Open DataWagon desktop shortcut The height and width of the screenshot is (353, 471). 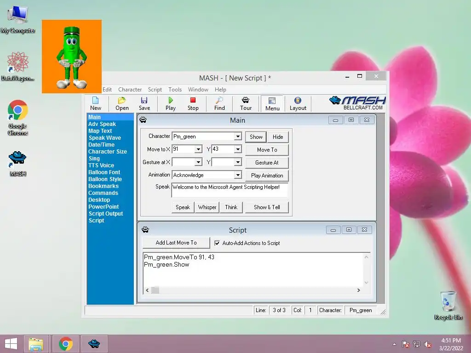[18, 66]
